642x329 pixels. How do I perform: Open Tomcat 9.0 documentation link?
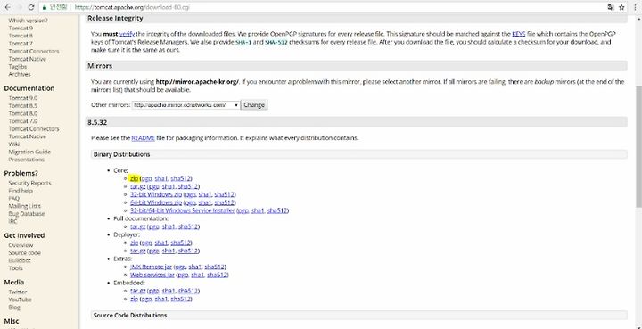[x=23, y=98]
